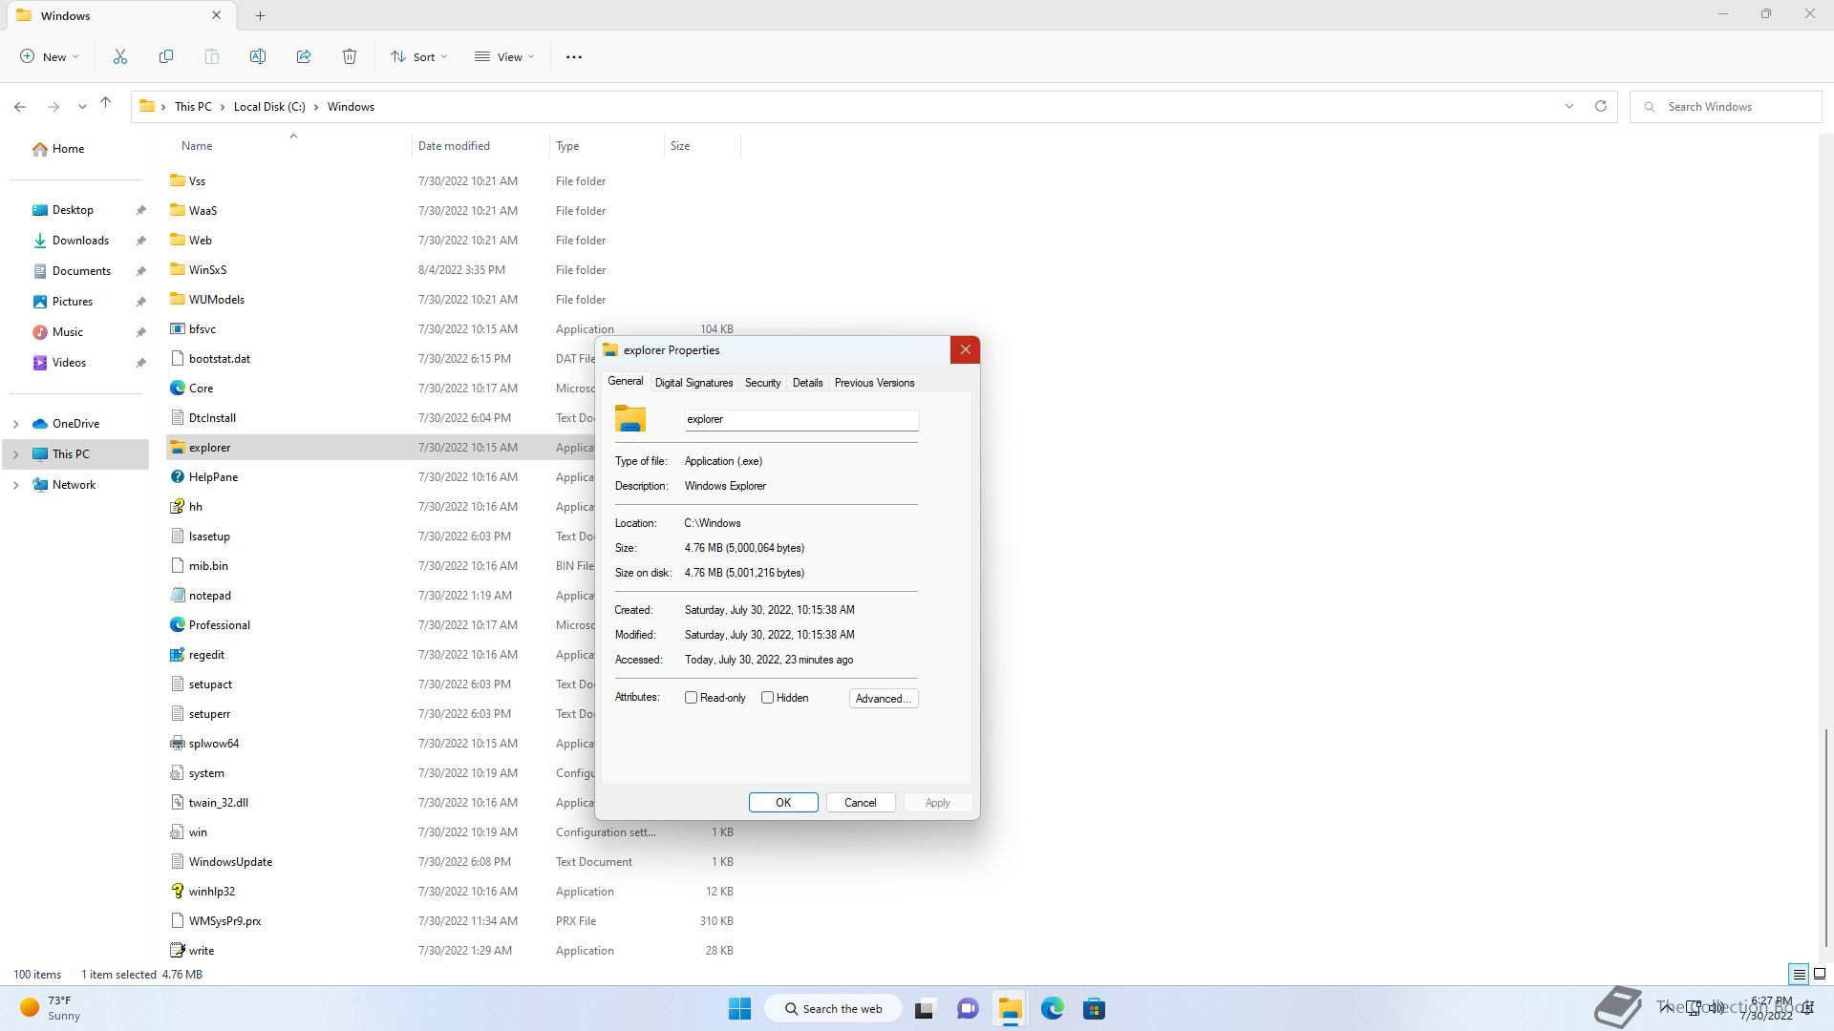The width and height of the screenshot is (1834, 1031).
Task: Click the Delete trash icon
Action: pyautogui.click(x=350, y=57)
